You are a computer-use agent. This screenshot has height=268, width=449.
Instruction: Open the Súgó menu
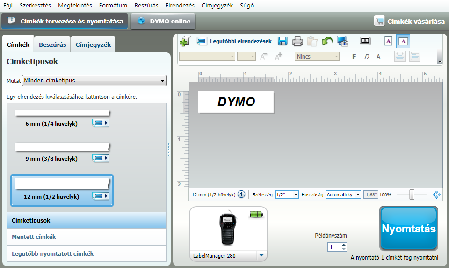click(247, 6)
